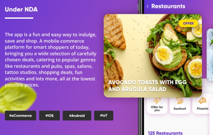Image resolution: width=213 pixels, height=135 pixels.
Task: Switch to the Pizzeria category label
Action: (202, 109)
